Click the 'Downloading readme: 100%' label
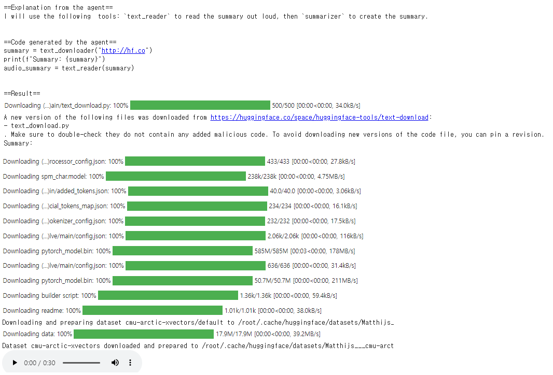Image resolution: width=553 pixels, height=375 pixels. point(42,311)
